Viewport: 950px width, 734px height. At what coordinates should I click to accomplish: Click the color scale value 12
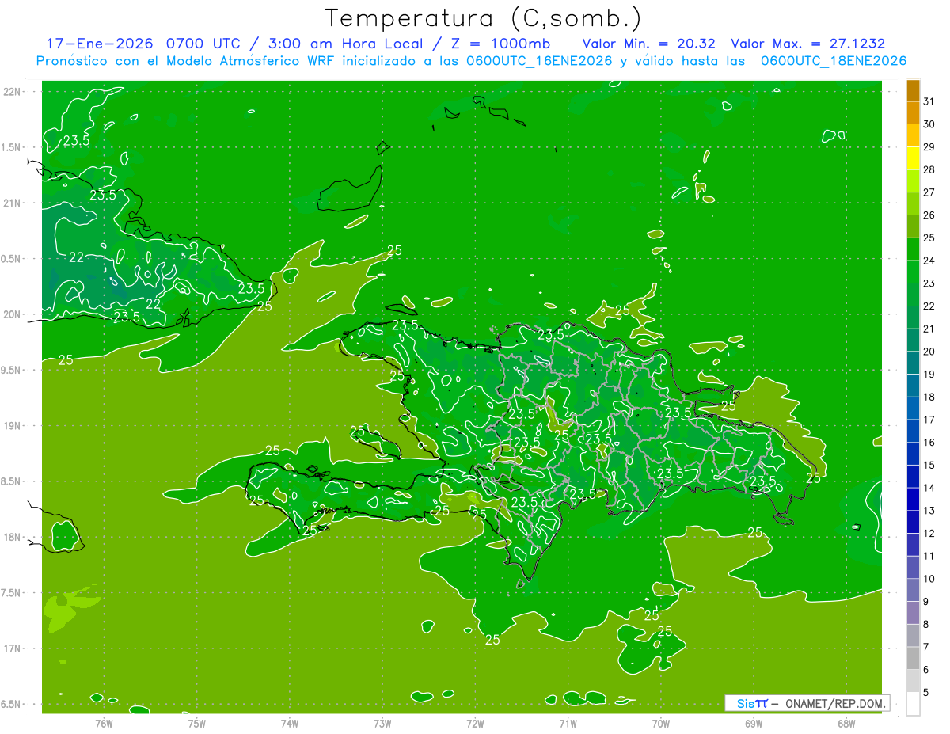click(x=929, y=533)
